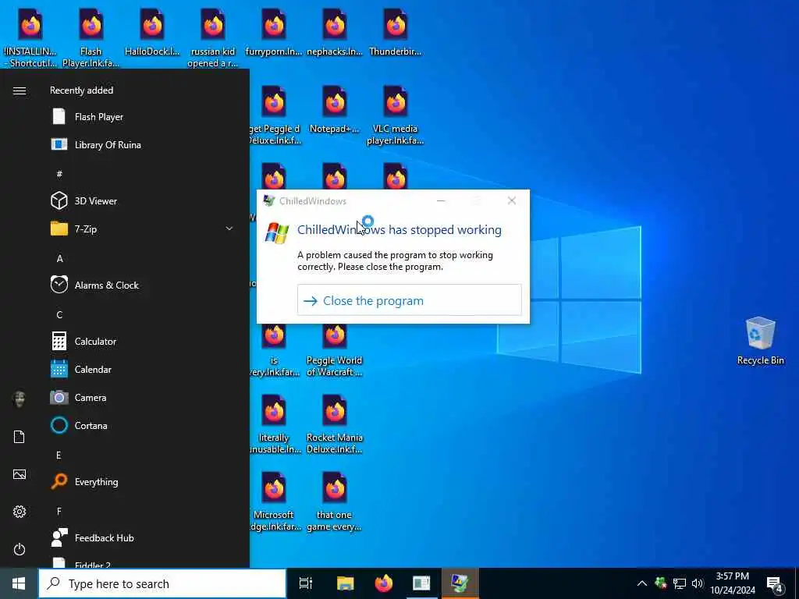799x599 pixels.
Task: Click the green tray icon near the chevron
Action: pyautogui.click(x=661, y=583)
